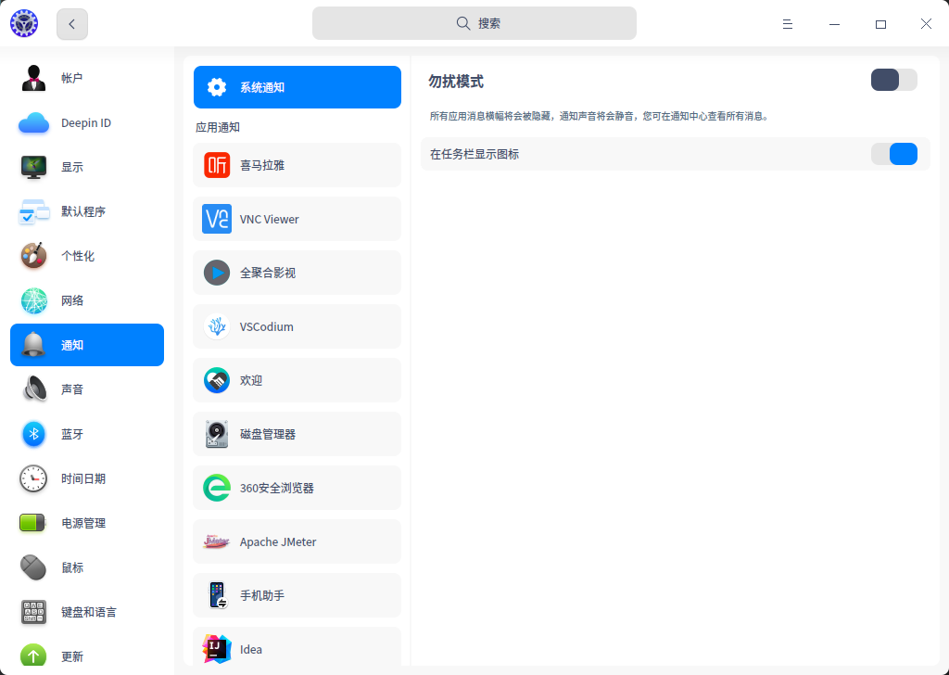Viewport: 949px width, 675px height.
Task: Open 蓝牙 Bluetooth icon
Action: point(33,434)
